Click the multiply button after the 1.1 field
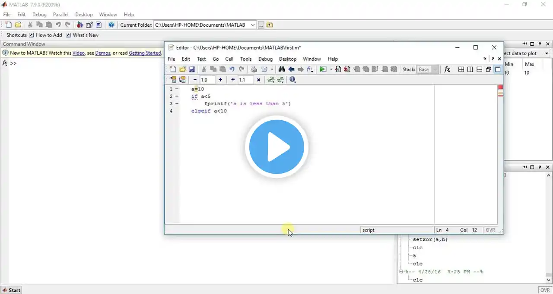This screenshot has height=294, width=553. click(258, 80)
